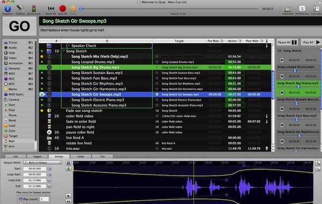Add an Animation cue from the sidebar
The height and width of the screenshot is (204, 322).
(19, 63)
